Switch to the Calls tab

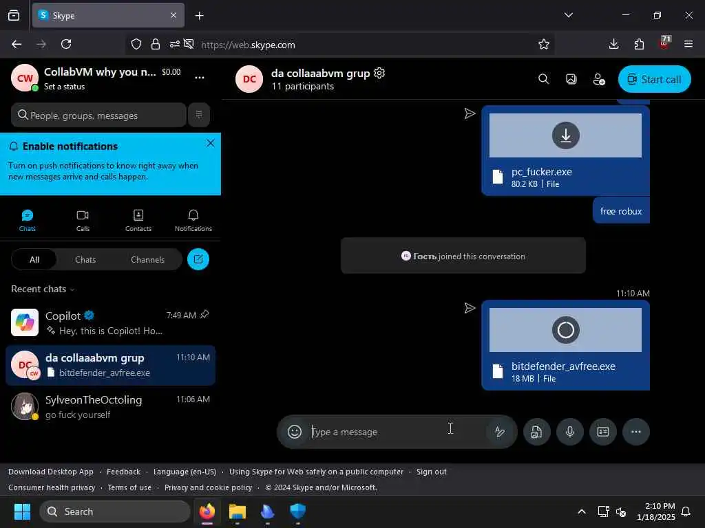[x=83, y=221]
